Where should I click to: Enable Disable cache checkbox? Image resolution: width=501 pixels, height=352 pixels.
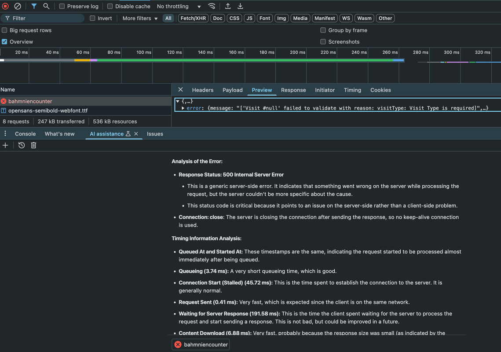(110, 6)
